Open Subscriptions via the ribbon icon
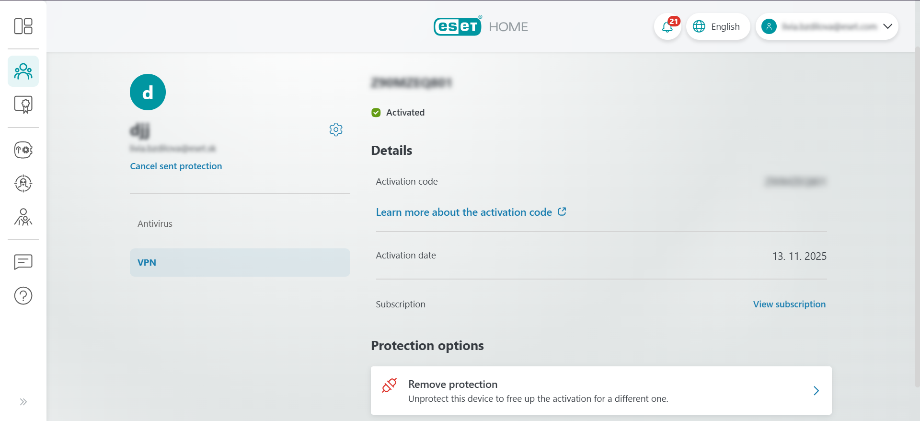Screen dimensions: 920x421 pos(23,105)
